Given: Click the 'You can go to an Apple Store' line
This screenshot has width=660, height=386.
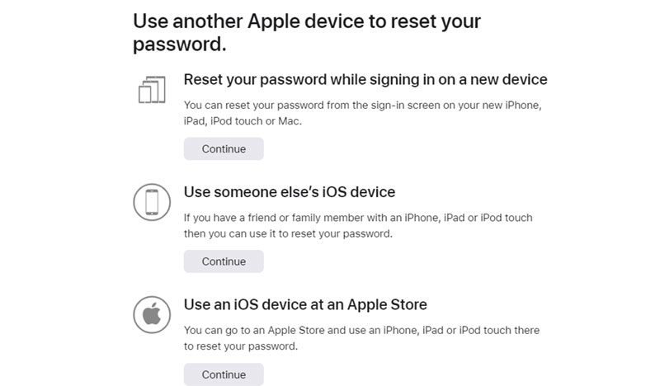Looking at the screenshot, I should click(361, 330).
